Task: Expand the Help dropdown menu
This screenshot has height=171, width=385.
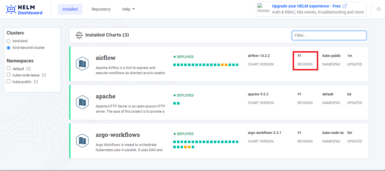Action: point(128,9)
